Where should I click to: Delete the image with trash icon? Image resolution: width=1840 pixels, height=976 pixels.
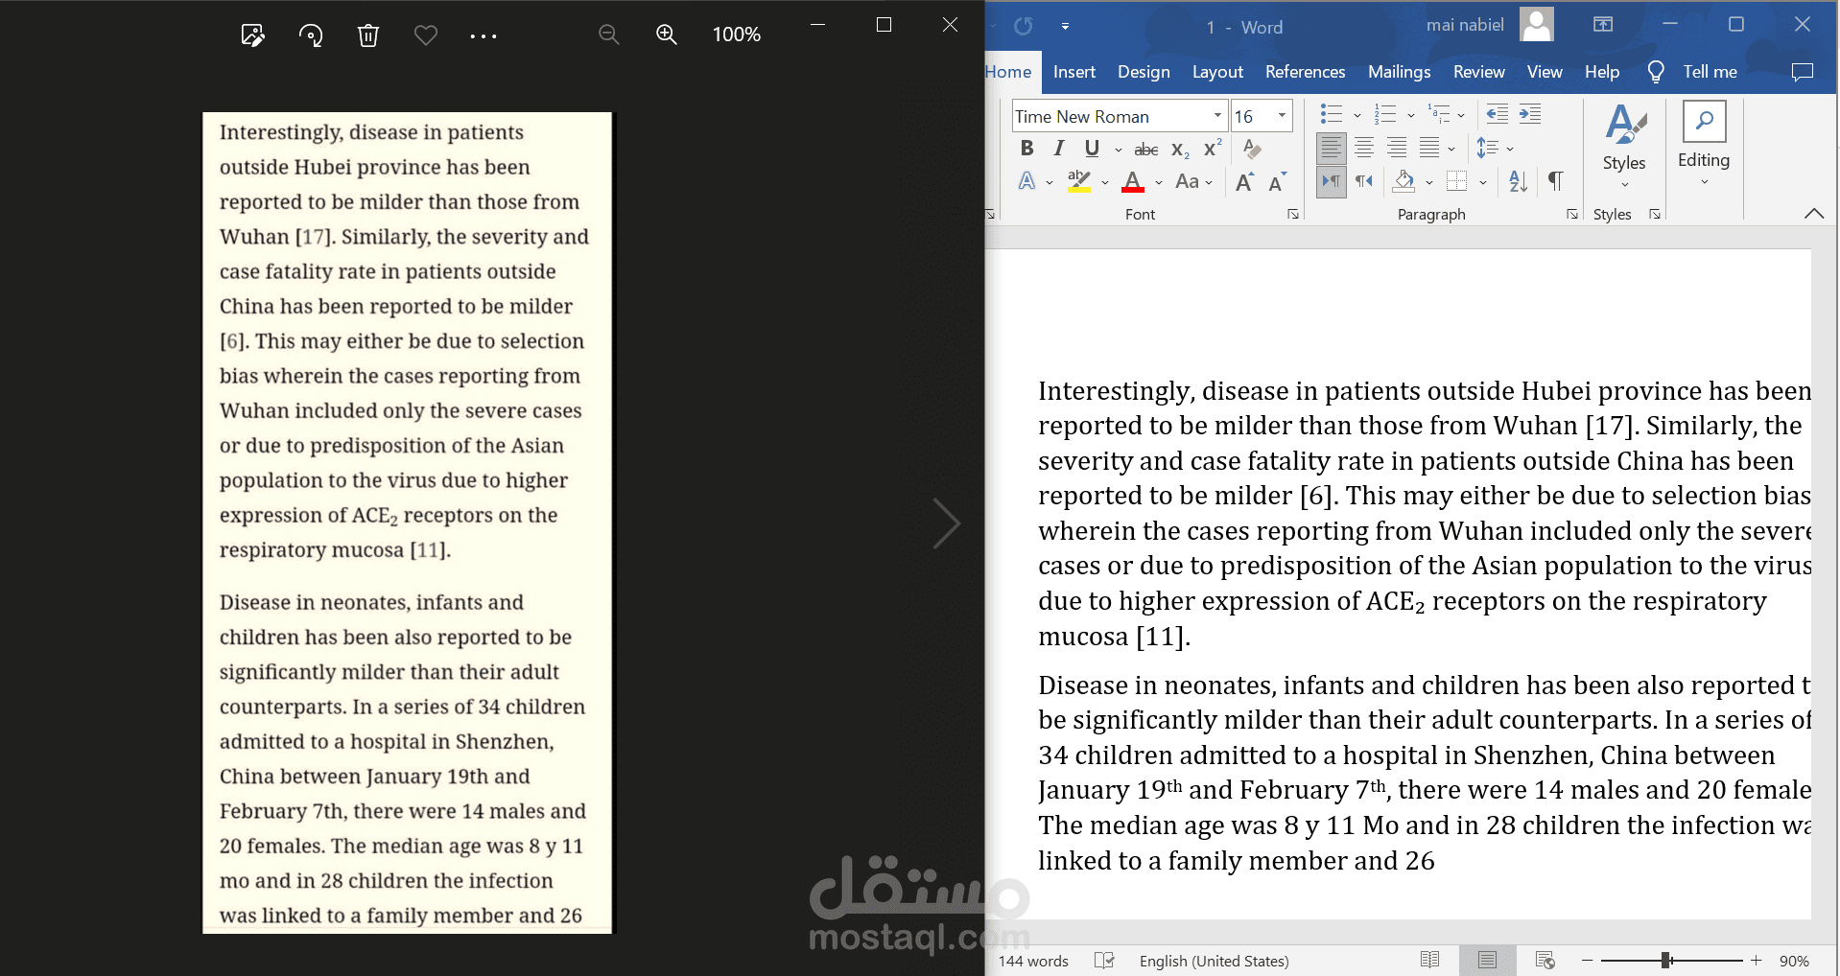click(368, 35)
